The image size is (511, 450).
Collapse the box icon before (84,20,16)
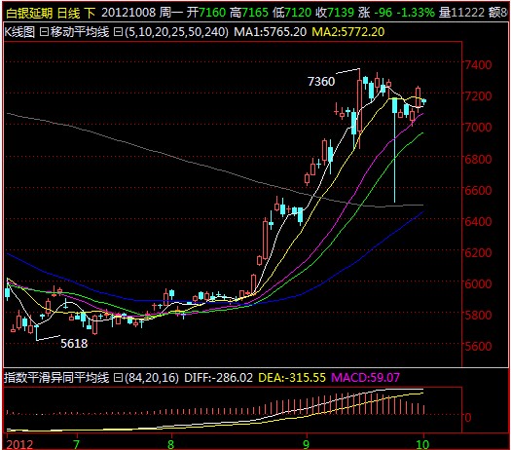click(118, 378)
